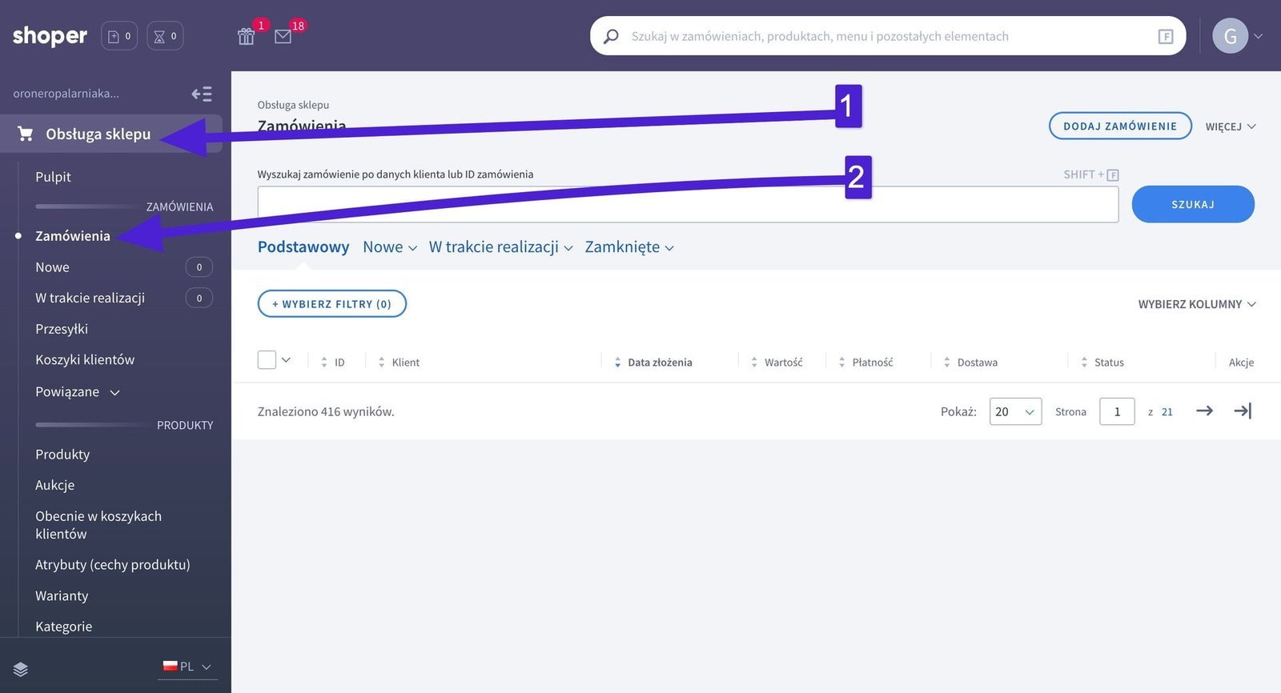Click the order search input field
This screenshot has width=1281, height=693.
click(x=687, y=205)
